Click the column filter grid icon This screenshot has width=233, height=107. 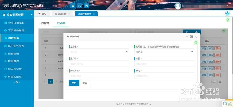tap(214, 82)
